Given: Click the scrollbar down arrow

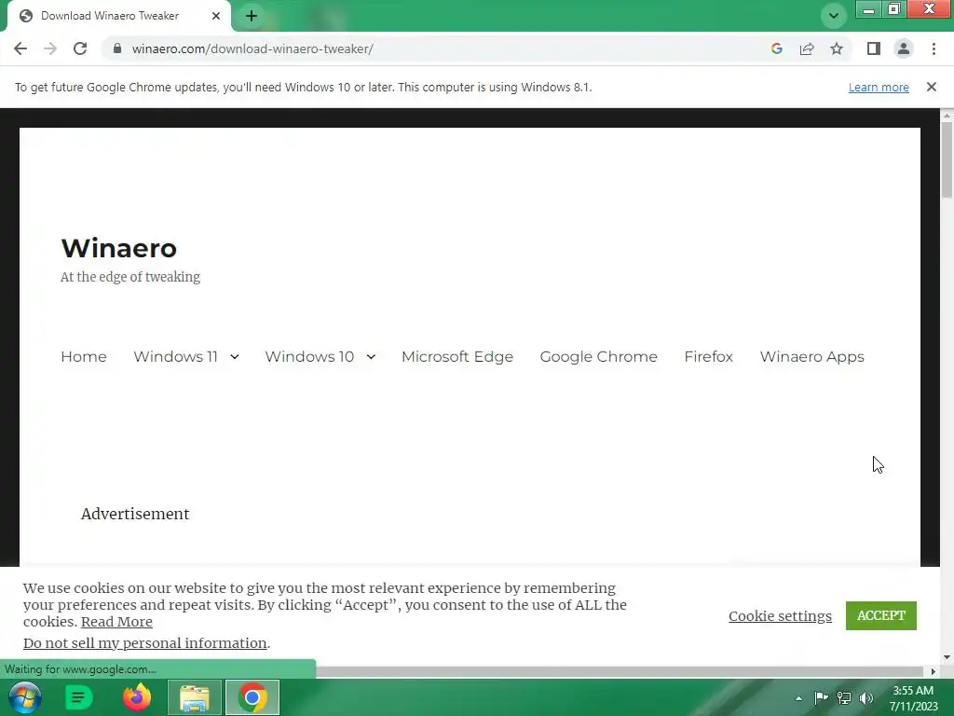Looking at the screenshot, I should tap(947, 657).
